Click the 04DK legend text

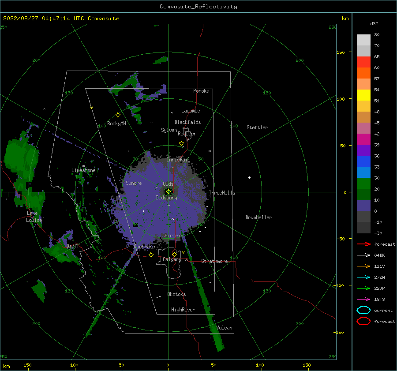(x=379, y=255)
